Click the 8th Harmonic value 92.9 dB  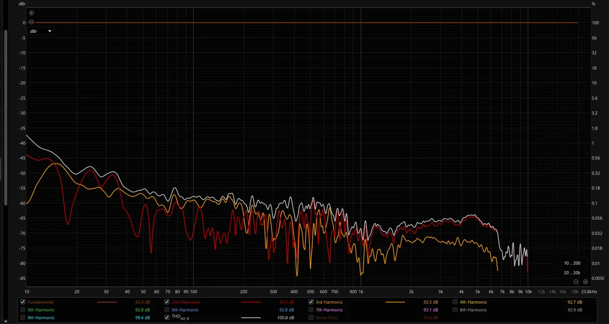(x=574, y=310)
